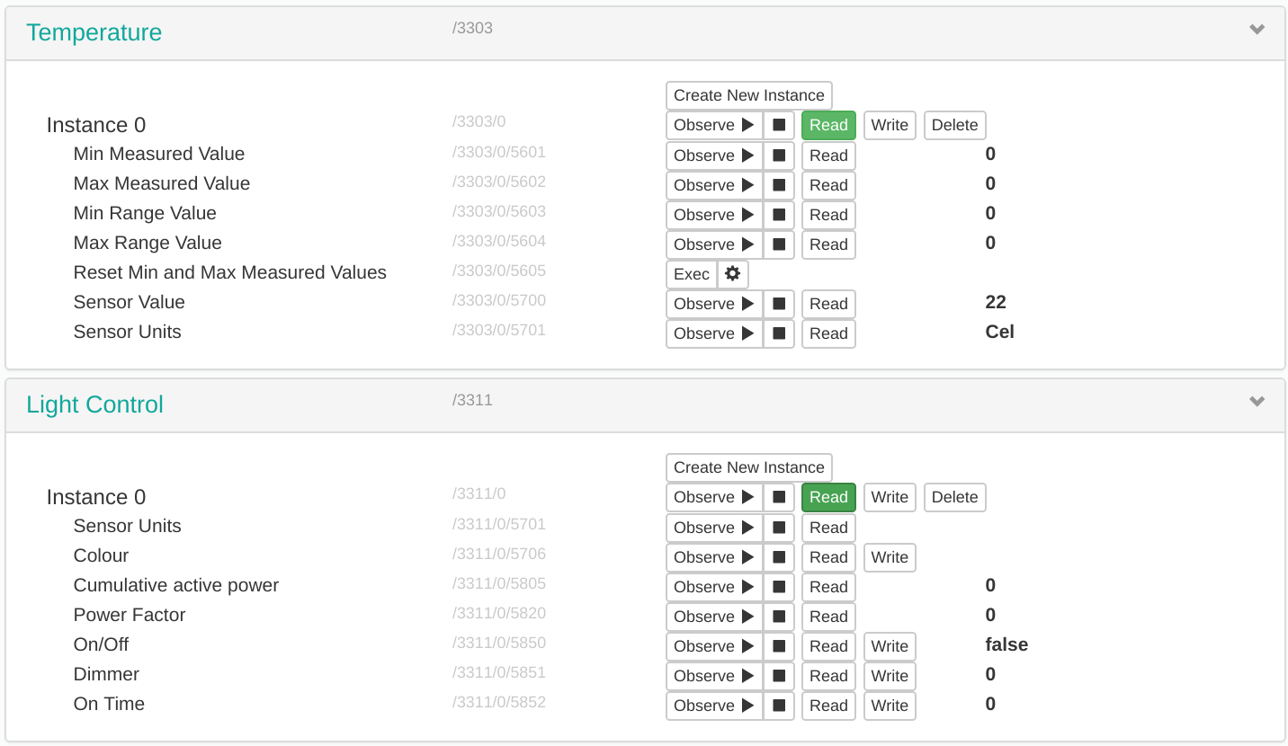
Task: Create New Instance for Light Control object
Action: pos(749,467)
